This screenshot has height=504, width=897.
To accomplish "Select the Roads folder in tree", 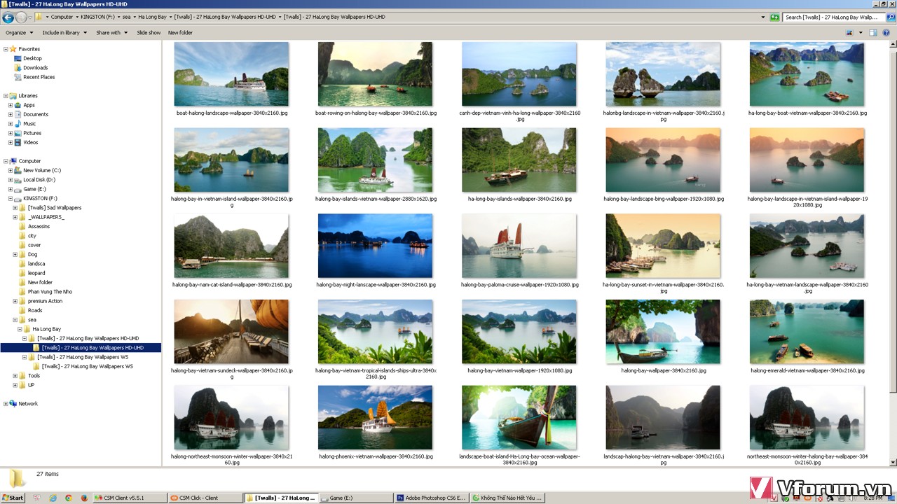I will coord(35,310).
